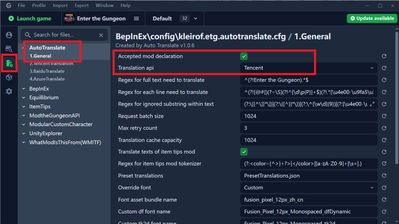Open the profile icon in the sidebar
This screenshot has height=224, width=399.
9,35
